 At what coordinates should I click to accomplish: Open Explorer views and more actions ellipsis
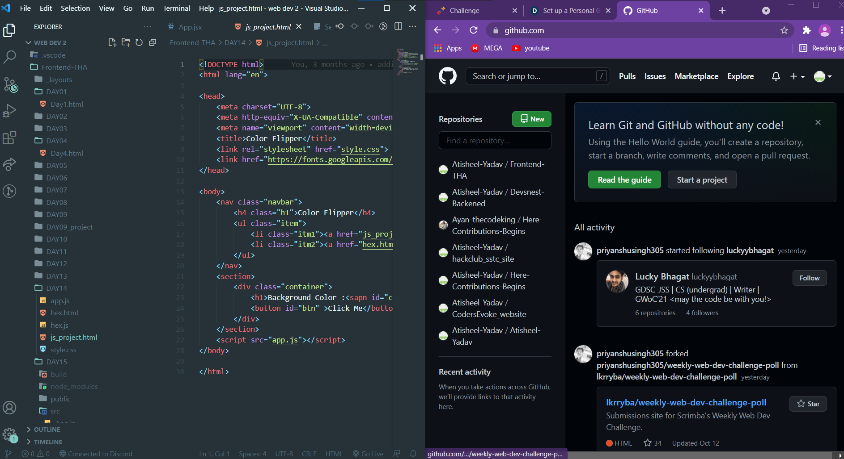point(148,26)
